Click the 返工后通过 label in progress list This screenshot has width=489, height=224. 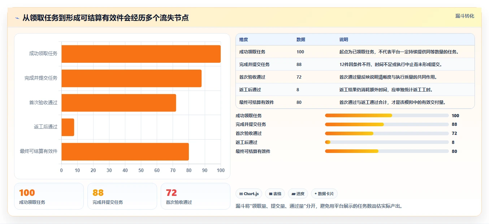click(246, 142)
